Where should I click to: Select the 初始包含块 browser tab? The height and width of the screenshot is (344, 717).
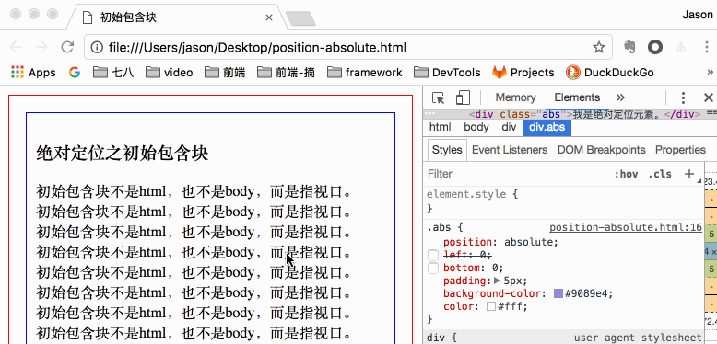pyautogui.click(x=177, y=17)
